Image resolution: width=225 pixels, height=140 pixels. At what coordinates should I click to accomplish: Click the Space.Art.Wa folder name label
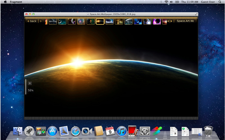pos(185,21)
